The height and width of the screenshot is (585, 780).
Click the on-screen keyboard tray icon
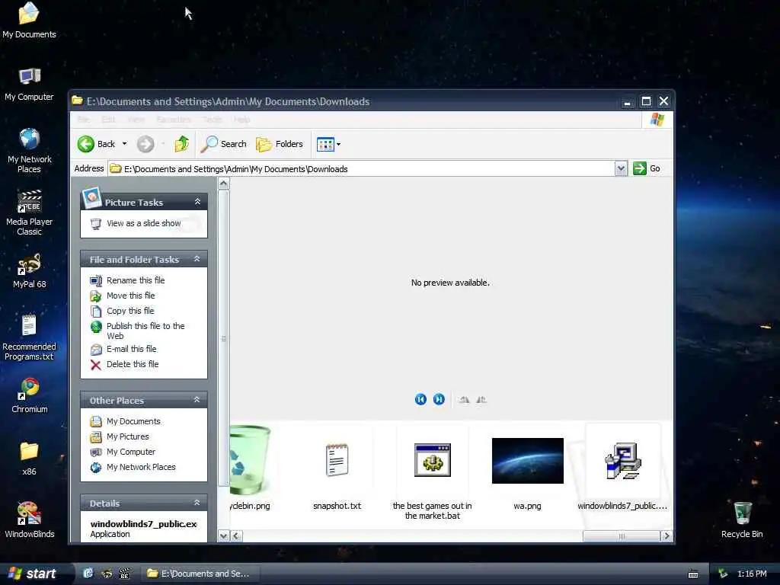click(x=692, y=574)
